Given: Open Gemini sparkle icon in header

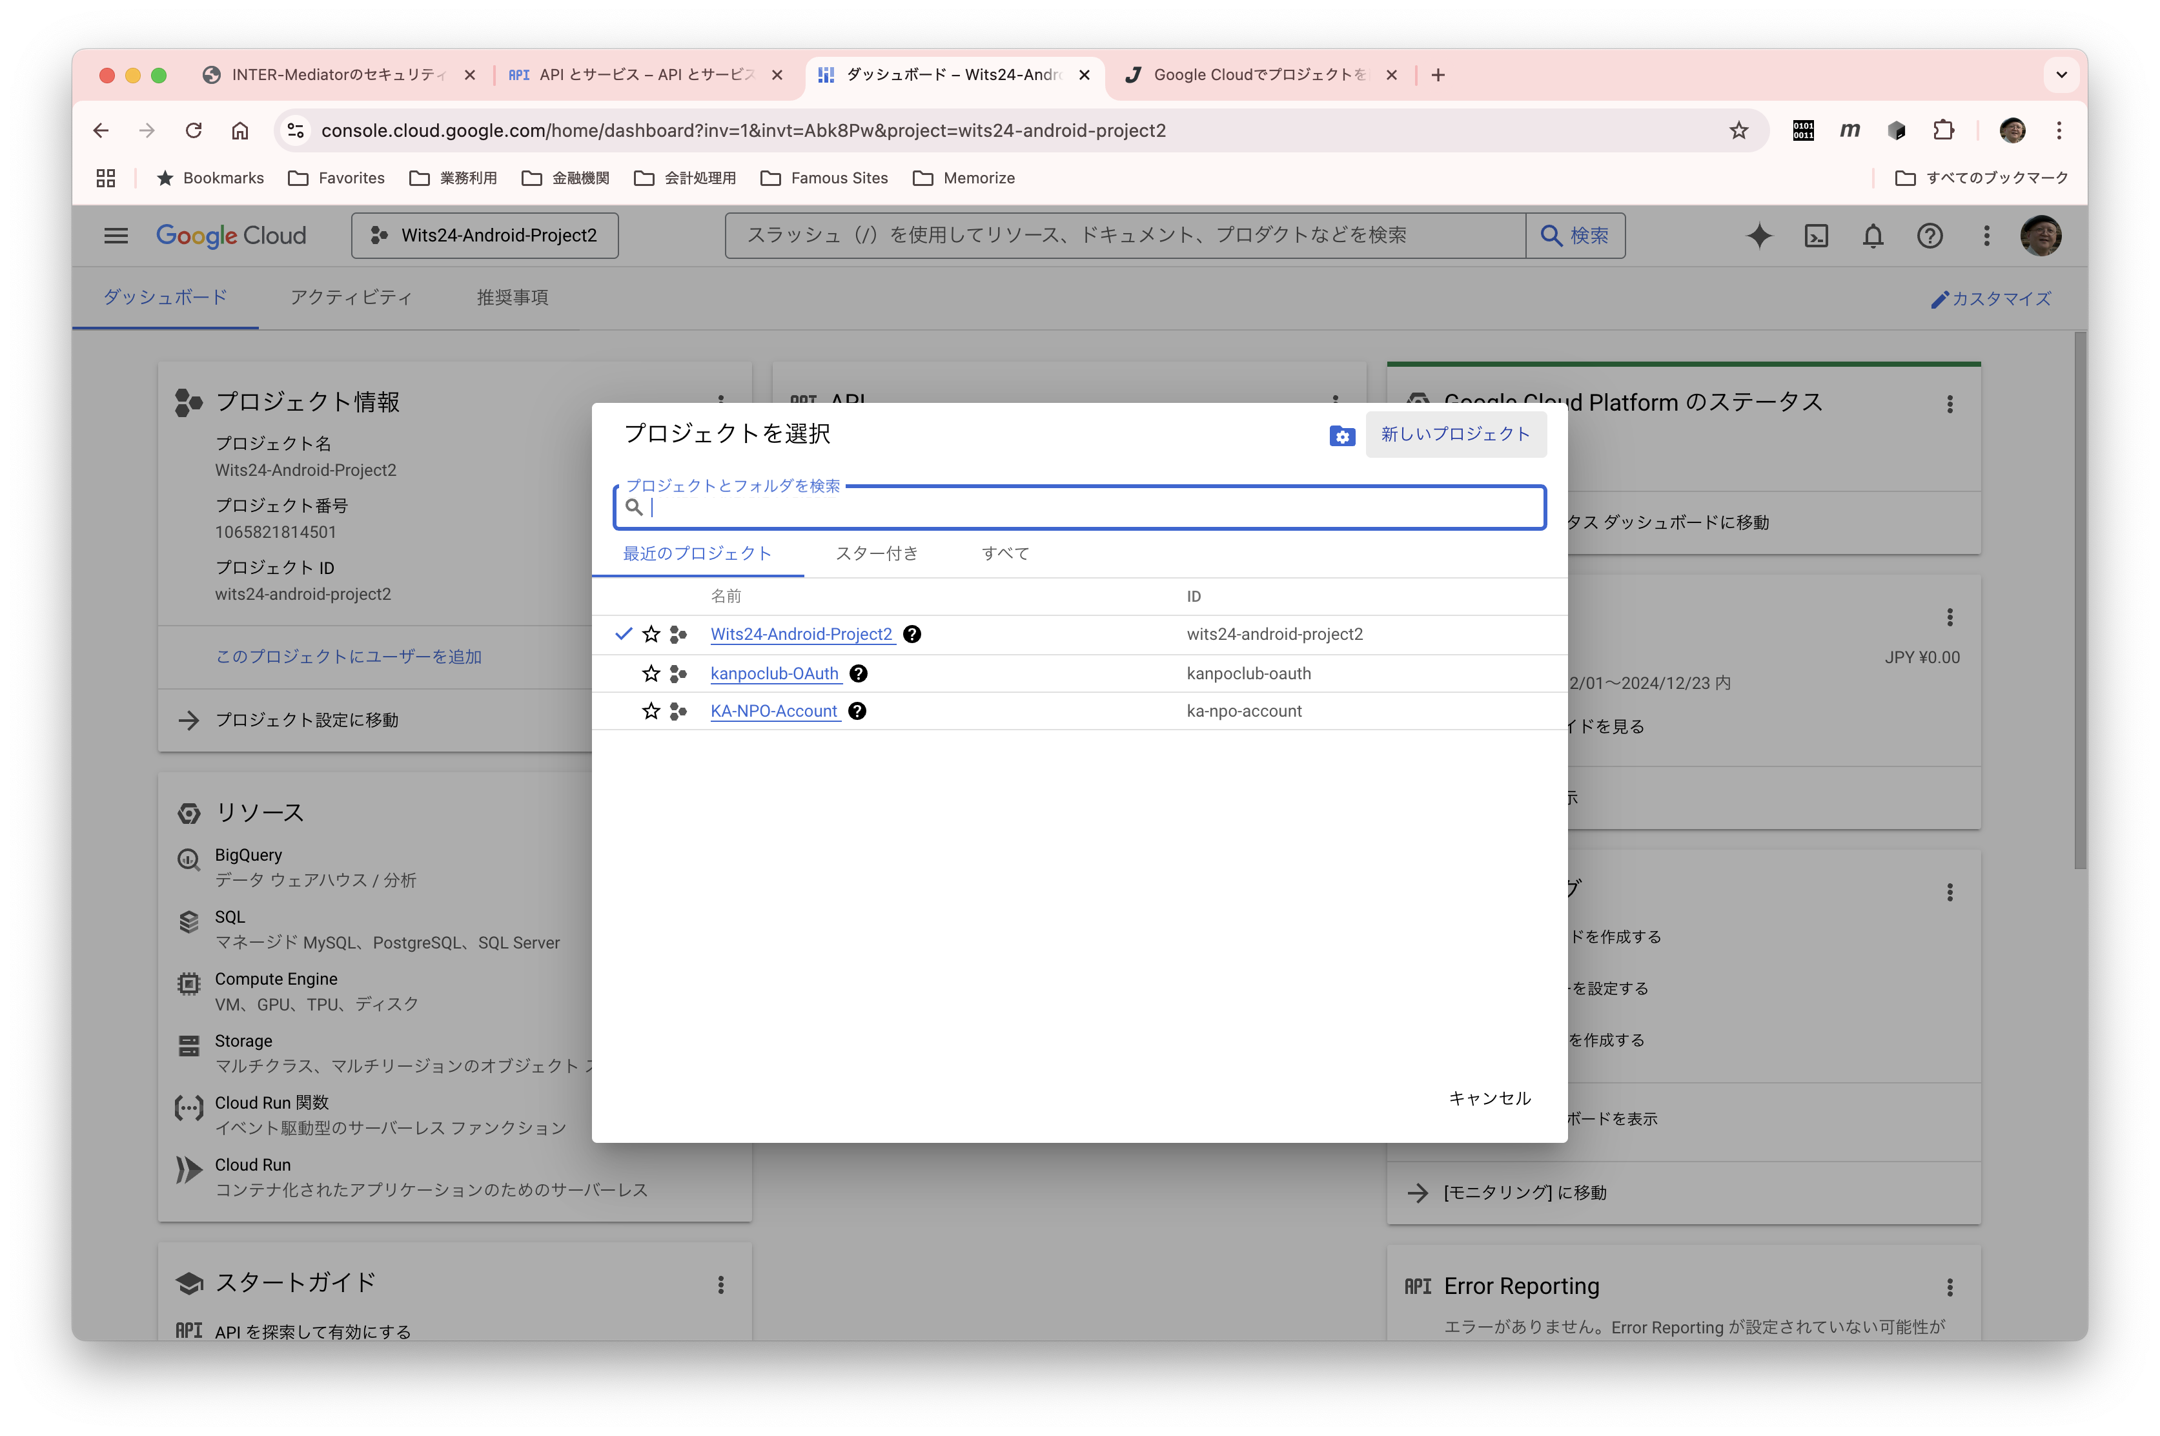Looking at the screenshot, I should click(1759, 236).
